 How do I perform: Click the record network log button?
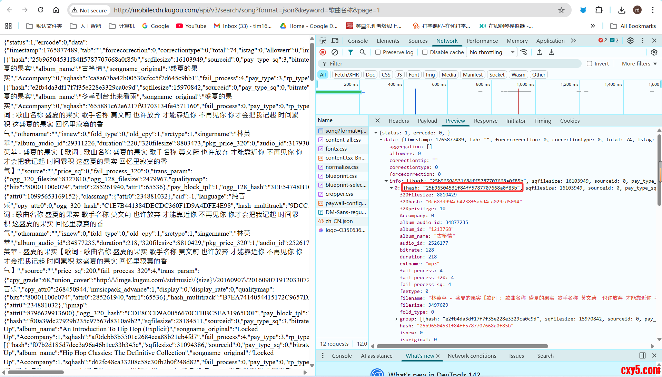[x=323, y=52]
